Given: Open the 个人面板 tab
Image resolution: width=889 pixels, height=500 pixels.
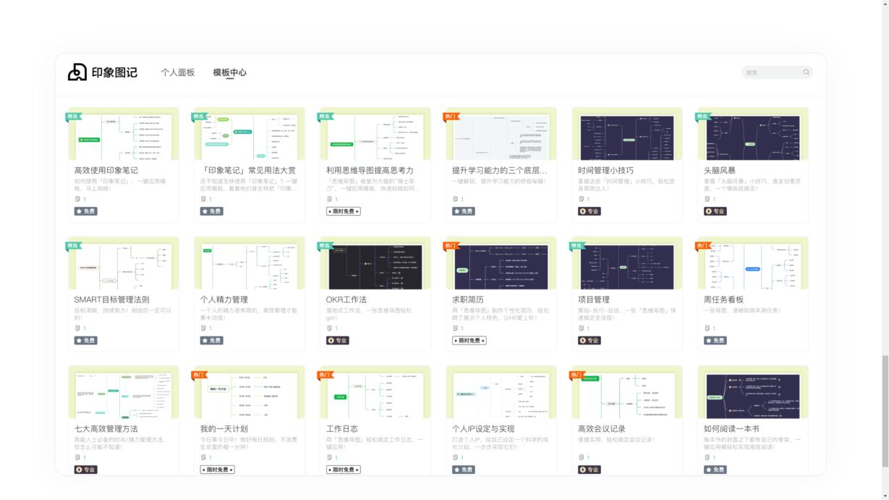Looking at the screenshot, I should point(178,72).
